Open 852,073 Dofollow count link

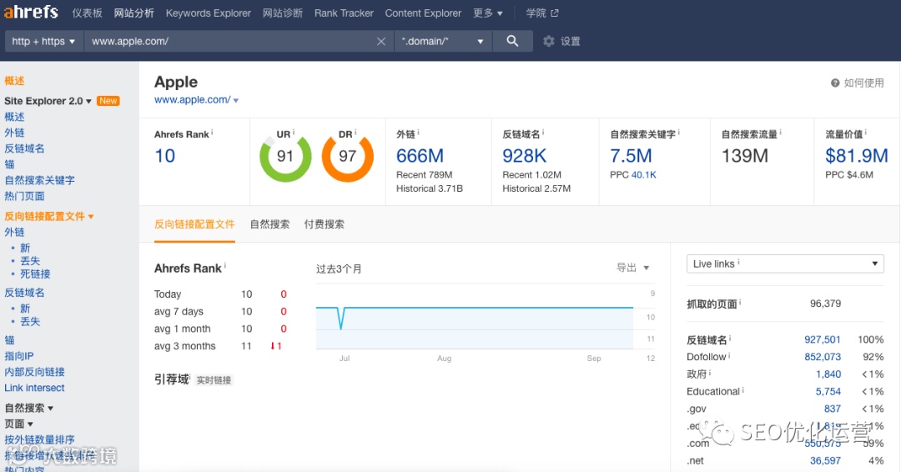pyautogui.click(x=823, y=357)
